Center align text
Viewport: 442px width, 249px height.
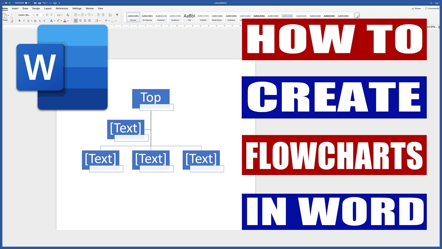tap(80, 21)
